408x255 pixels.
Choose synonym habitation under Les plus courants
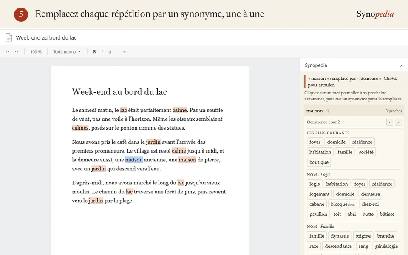[320, 152]
